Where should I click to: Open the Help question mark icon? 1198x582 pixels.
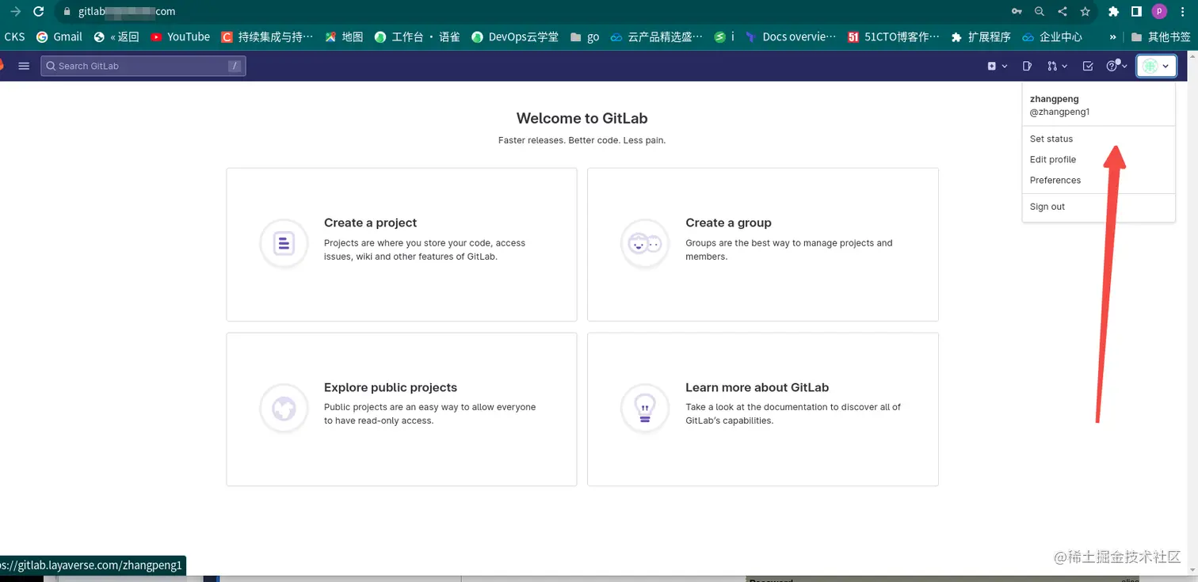pyautogui.click(x=1112, y=67)
